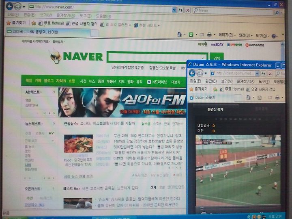Click green Feeds icon in Naver window command bar
Screen dimensions: 292x219
(x=191, y=35)
